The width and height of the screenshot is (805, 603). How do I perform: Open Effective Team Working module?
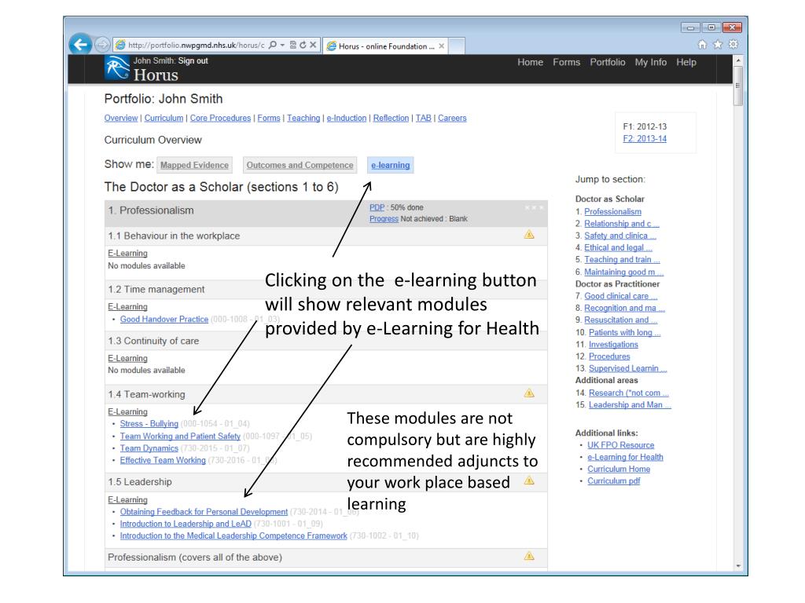coord(163,460)
